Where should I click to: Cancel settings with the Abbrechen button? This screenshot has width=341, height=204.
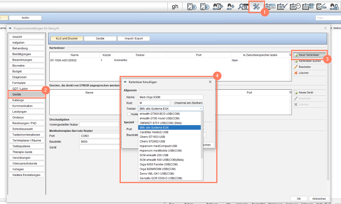[x=319, y=199]
